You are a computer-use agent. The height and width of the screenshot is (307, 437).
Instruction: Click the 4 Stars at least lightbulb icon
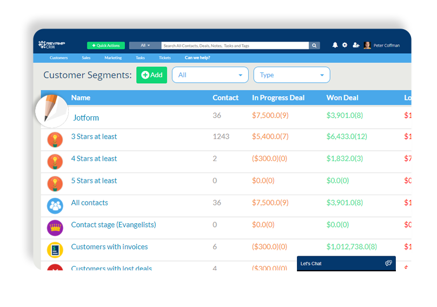(55, 162)
